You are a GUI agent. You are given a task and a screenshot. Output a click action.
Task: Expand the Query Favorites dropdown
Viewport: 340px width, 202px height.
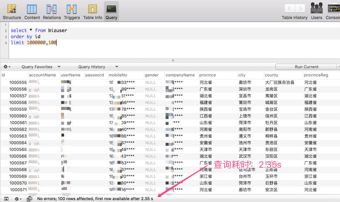pos(41,67)
